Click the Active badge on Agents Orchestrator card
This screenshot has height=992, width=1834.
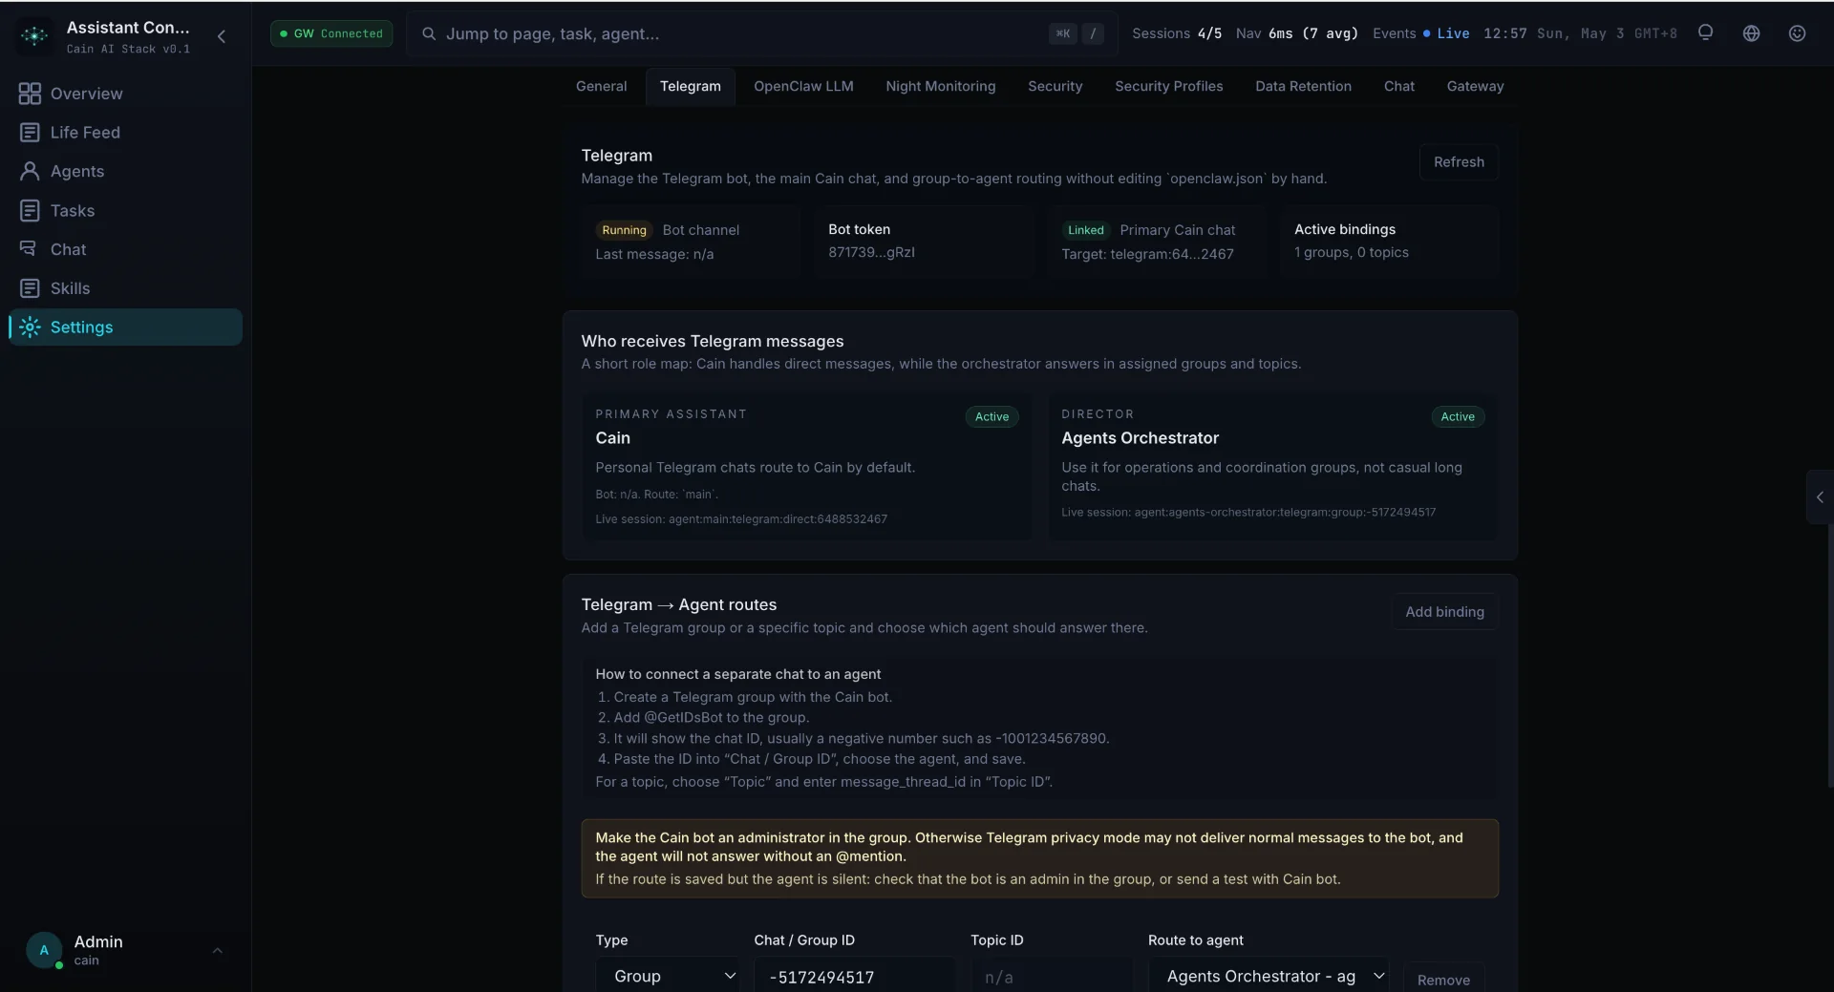1458,417
